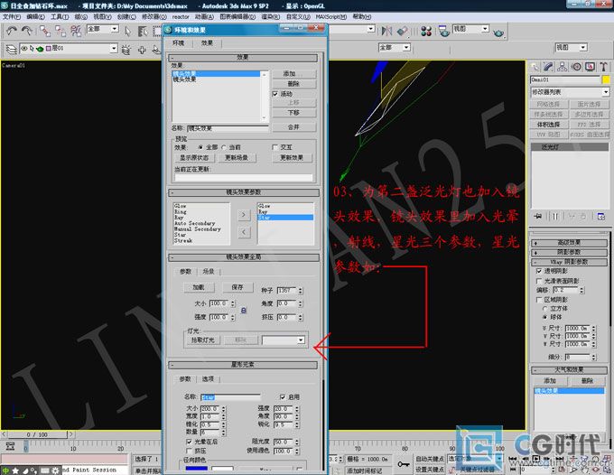Enable the 交互 (Interactive) checkbox
This screenshot has width=614, height=475.
tap(274, 147)
